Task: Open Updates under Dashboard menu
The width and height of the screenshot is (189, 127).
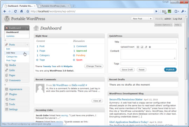Action: coord(10,36)
